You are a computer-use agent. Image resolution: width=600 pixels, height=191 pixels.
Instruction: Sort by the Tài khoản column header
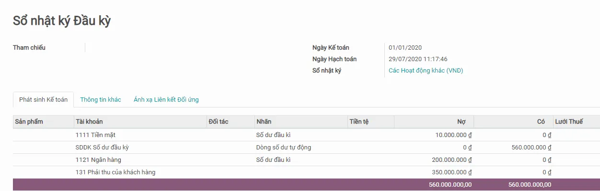89,122
